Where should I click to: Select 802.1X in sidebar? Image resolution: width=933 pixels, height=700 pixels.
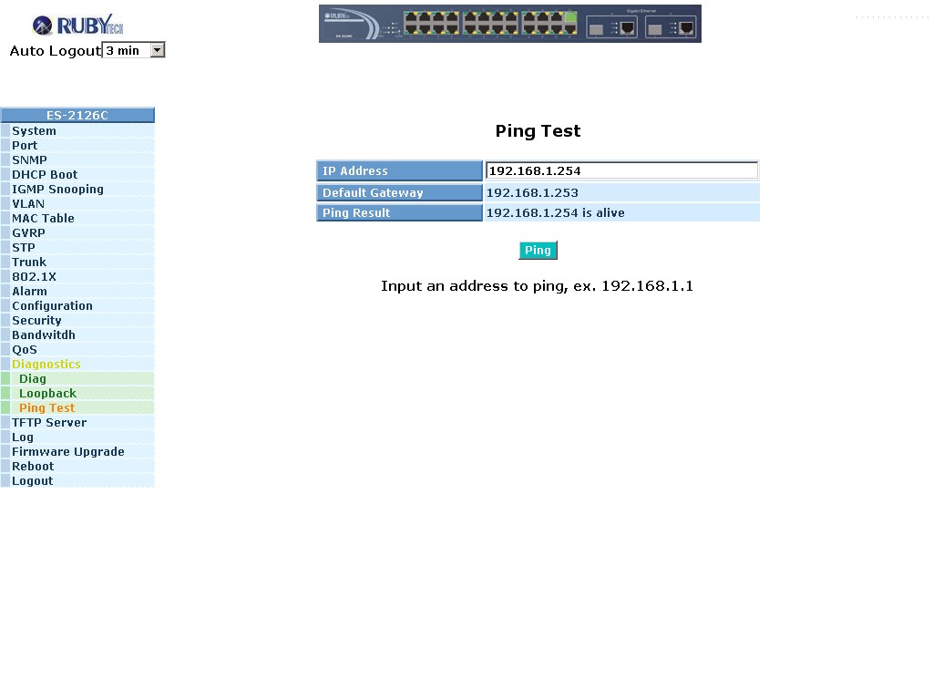click(x=34, y=277)
